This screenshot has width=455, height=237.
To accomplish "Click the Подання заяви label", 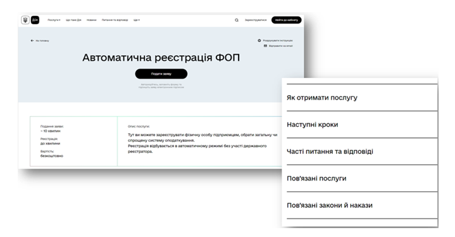I will pos(52,126).
